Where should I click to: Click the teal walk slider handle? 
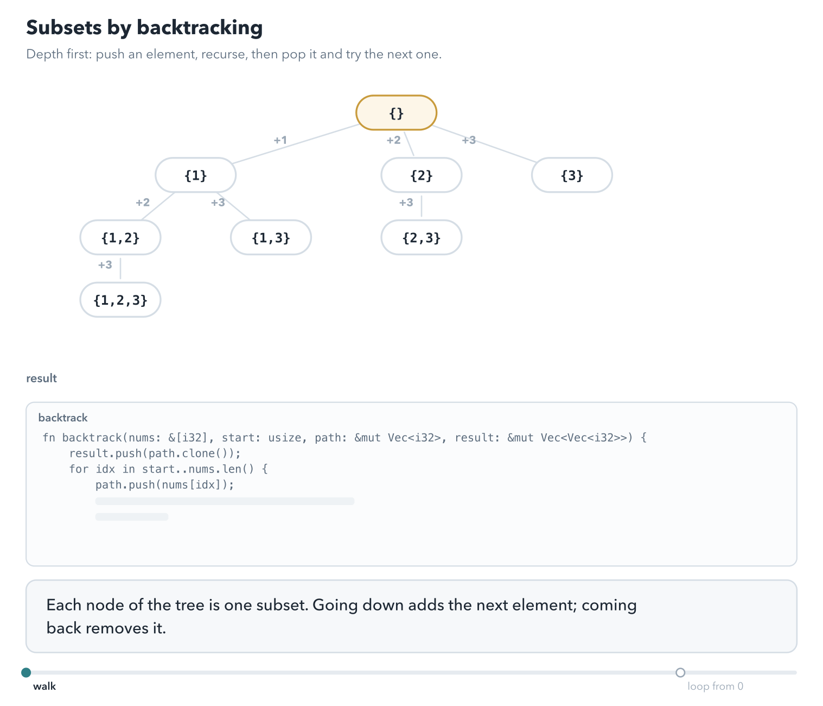click(26, 673)
